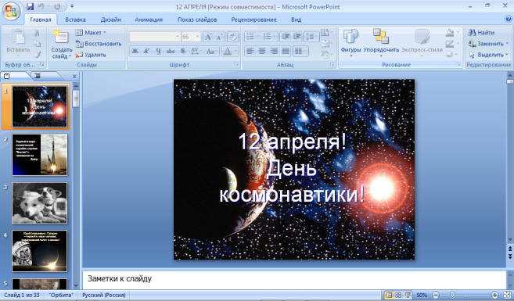Click the Восстановить button
The width and height of the screenshot is (514, 301).
99,44
